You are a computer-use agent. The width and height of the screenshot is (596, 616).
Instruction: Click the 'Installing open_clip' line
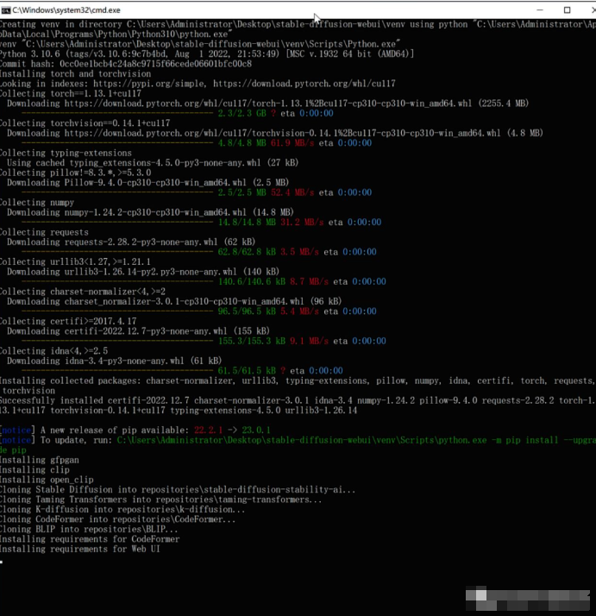[x=47, y=480]
